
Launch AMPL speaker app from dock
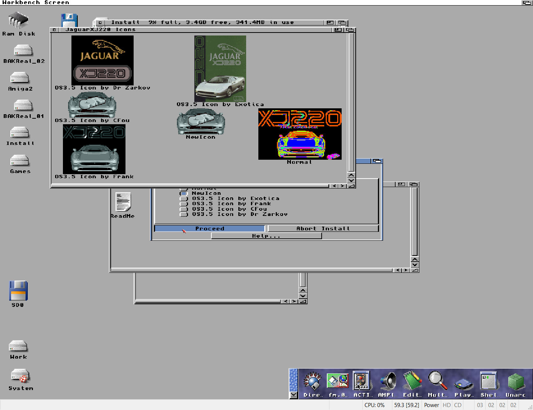[x=388, y=382]
